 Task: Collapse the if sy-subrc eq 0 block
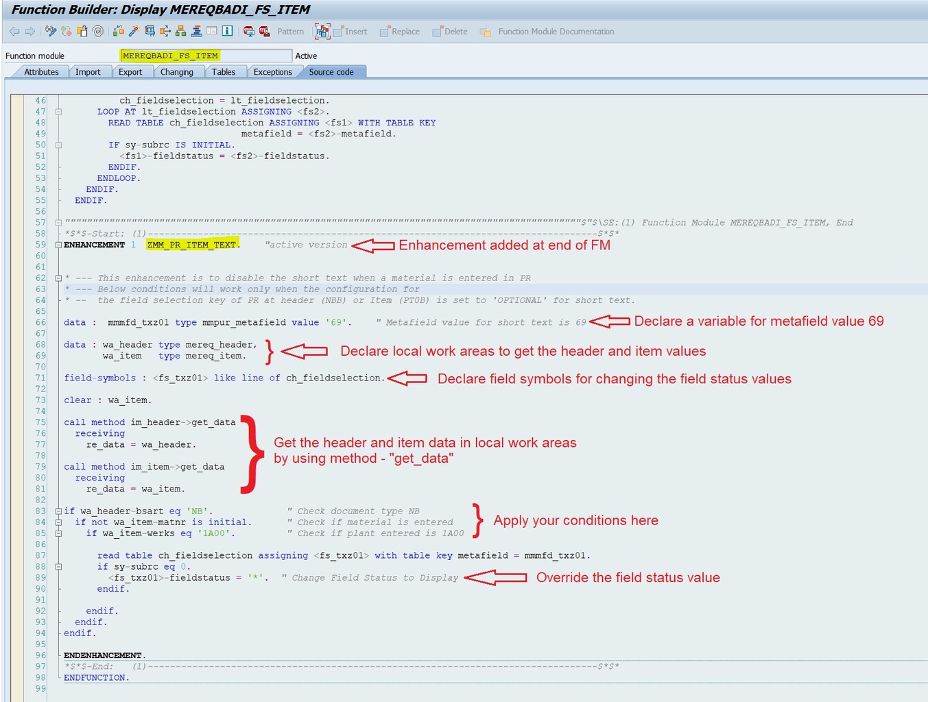58,567
